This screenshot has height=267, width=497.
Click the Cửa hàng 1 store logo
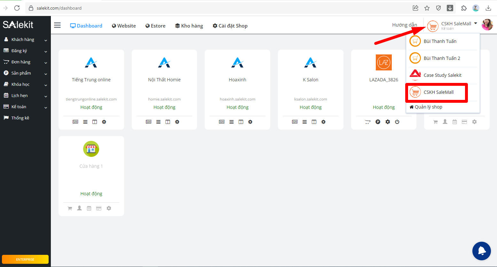coord(91,149)
